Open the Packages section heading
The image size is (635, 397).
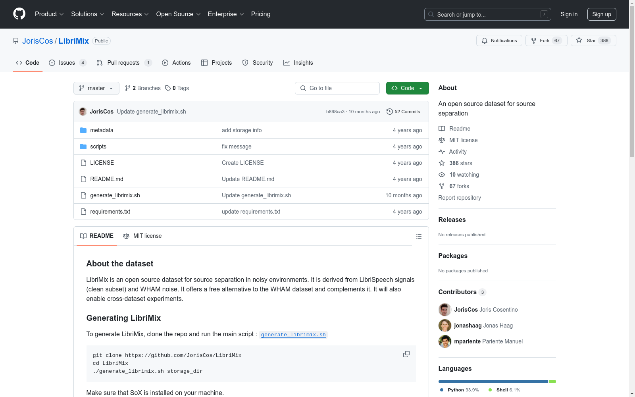pyautogui.click(x=453, y=256)
